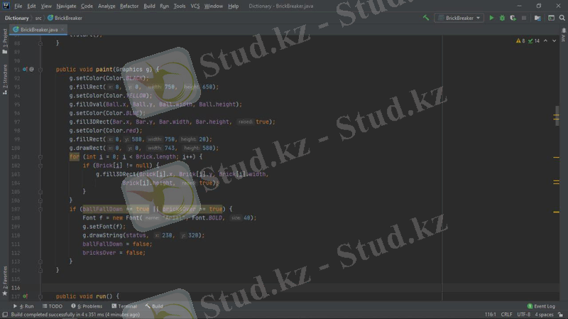This screenshot has height=319, width=568.
Task: Click the yellow warnings indicator in the editor
Action: (x=523, y=41)
